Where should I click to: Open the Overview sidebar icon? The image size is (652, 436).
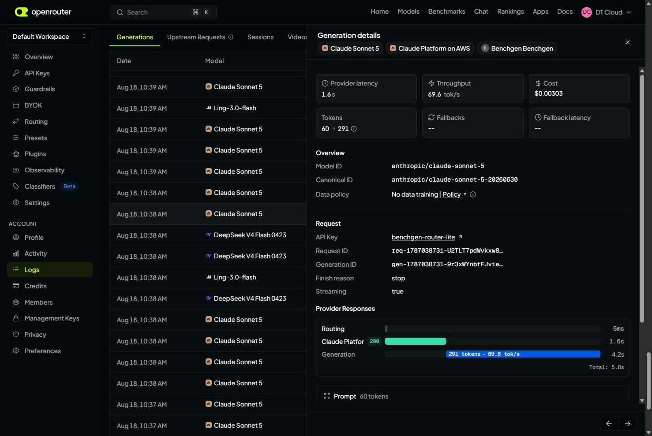[16, 56]
